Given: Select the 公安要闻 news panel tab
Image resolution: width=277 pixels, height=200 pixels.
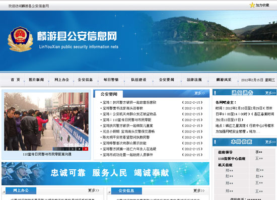Looking at the screenshot, I should tap(109, 94).
